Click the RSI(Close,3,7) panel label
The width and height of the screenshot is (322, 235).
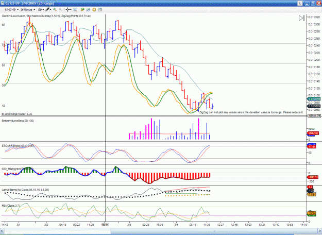(x=11, y=206)
